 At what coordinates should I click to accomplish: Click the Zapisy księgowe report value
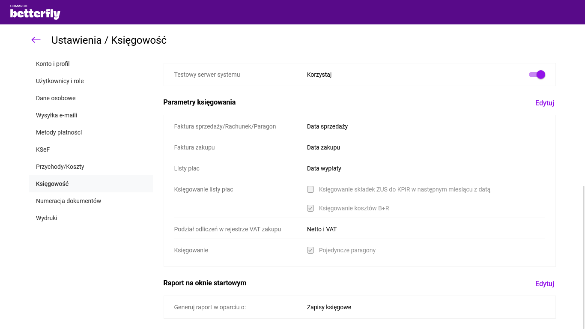pos(329,307)
